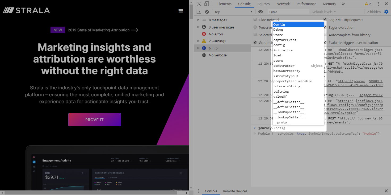Open leadflows.js:6 source link

pyautogui.click(x=369, y=101)
